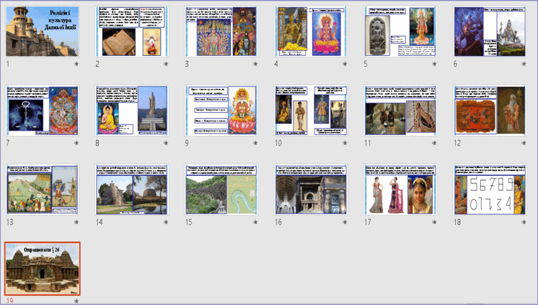Click animation star icon under slide 5
Screen dimensions: 538x305
coord(434,63)
